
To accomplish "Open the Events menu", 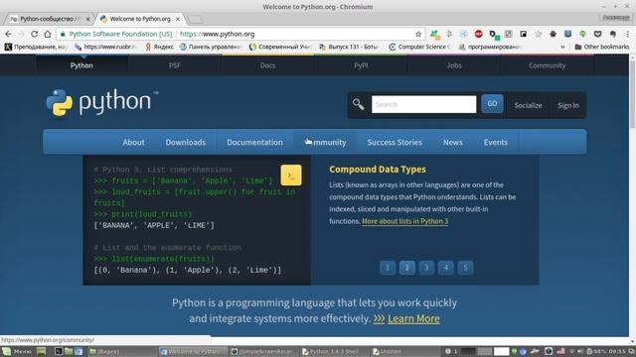I will point(496,142).
